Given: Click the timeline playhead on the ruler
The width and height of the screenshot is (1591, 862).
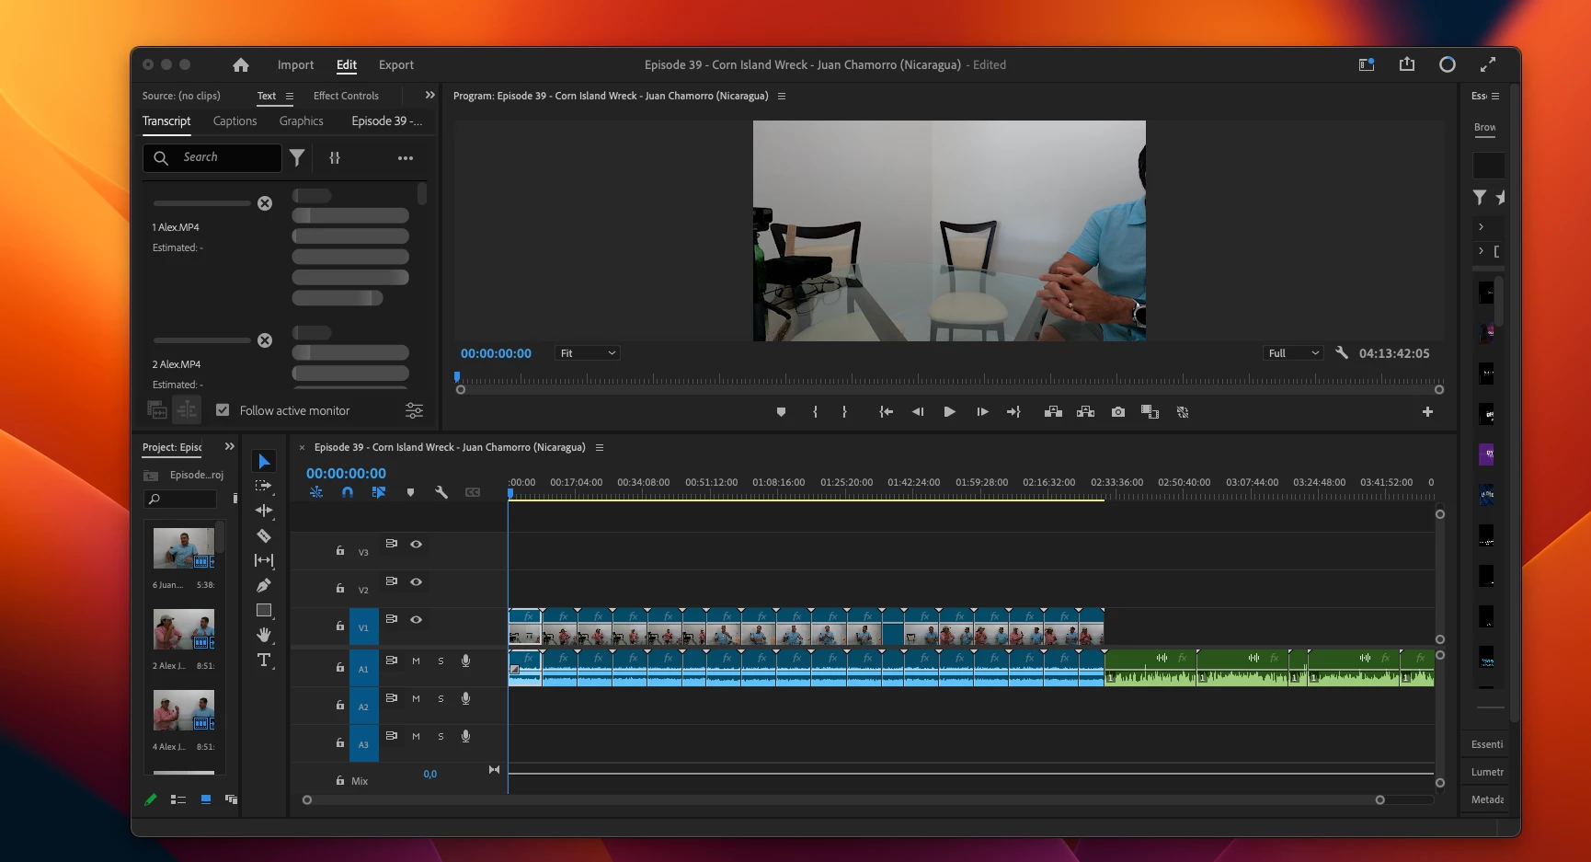Looking at the screenshot, I should tap(510, 493).
